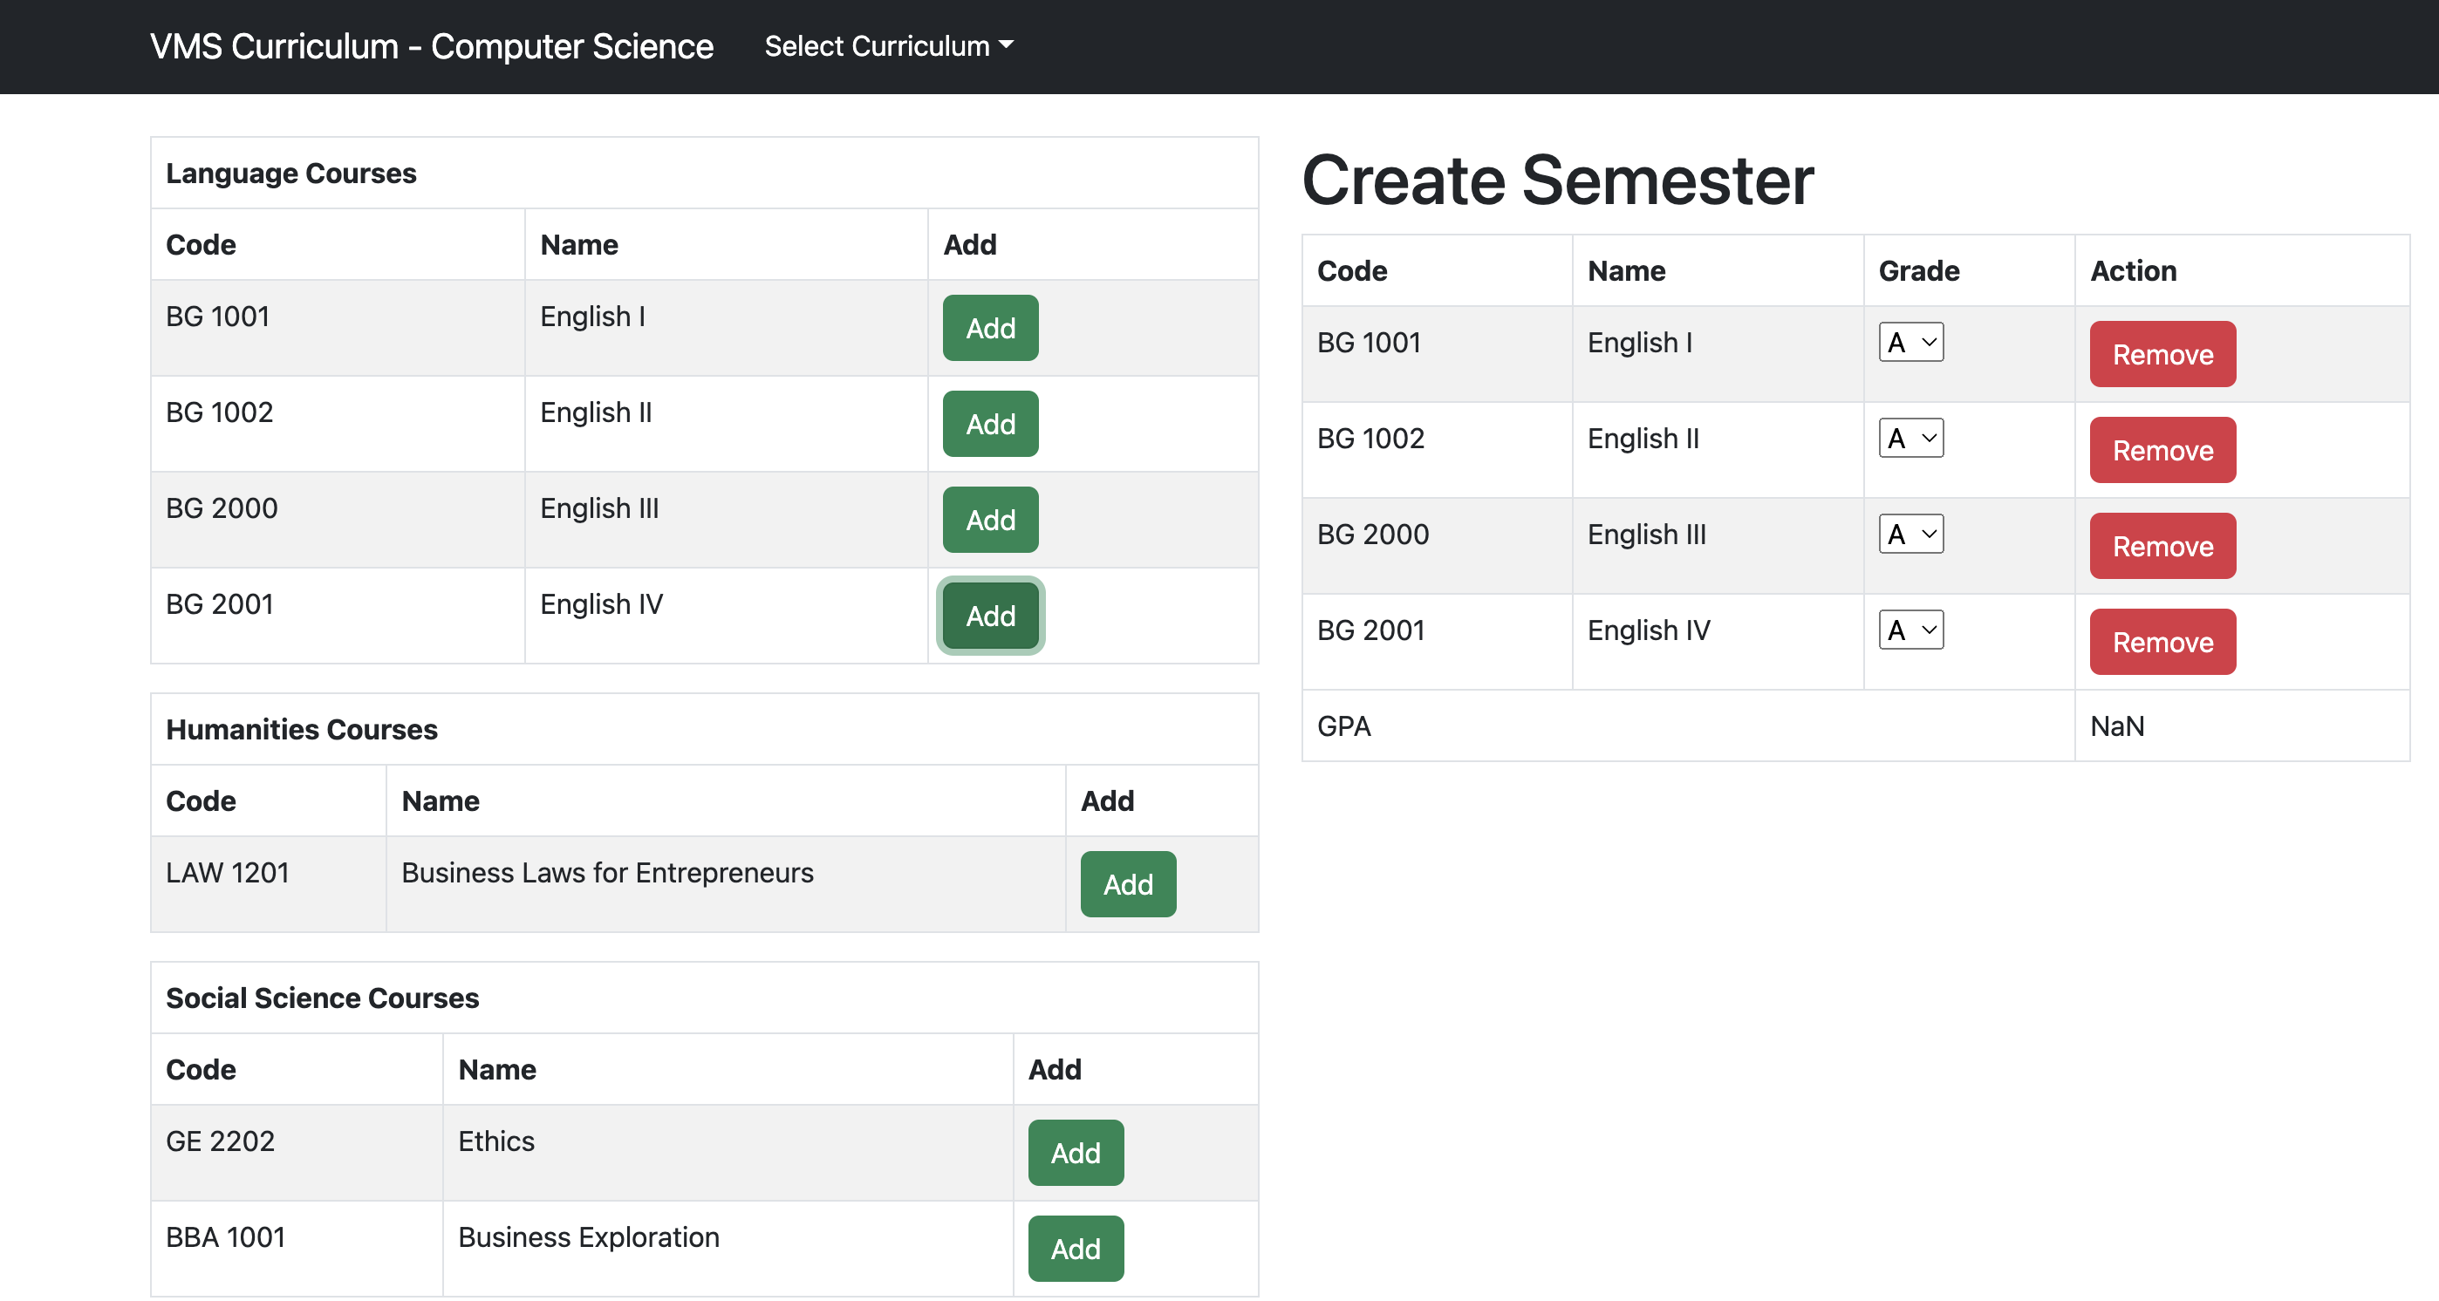2439x1301 pixels.
Task: Click the Language Courses table heading
Action: point(290,174)
